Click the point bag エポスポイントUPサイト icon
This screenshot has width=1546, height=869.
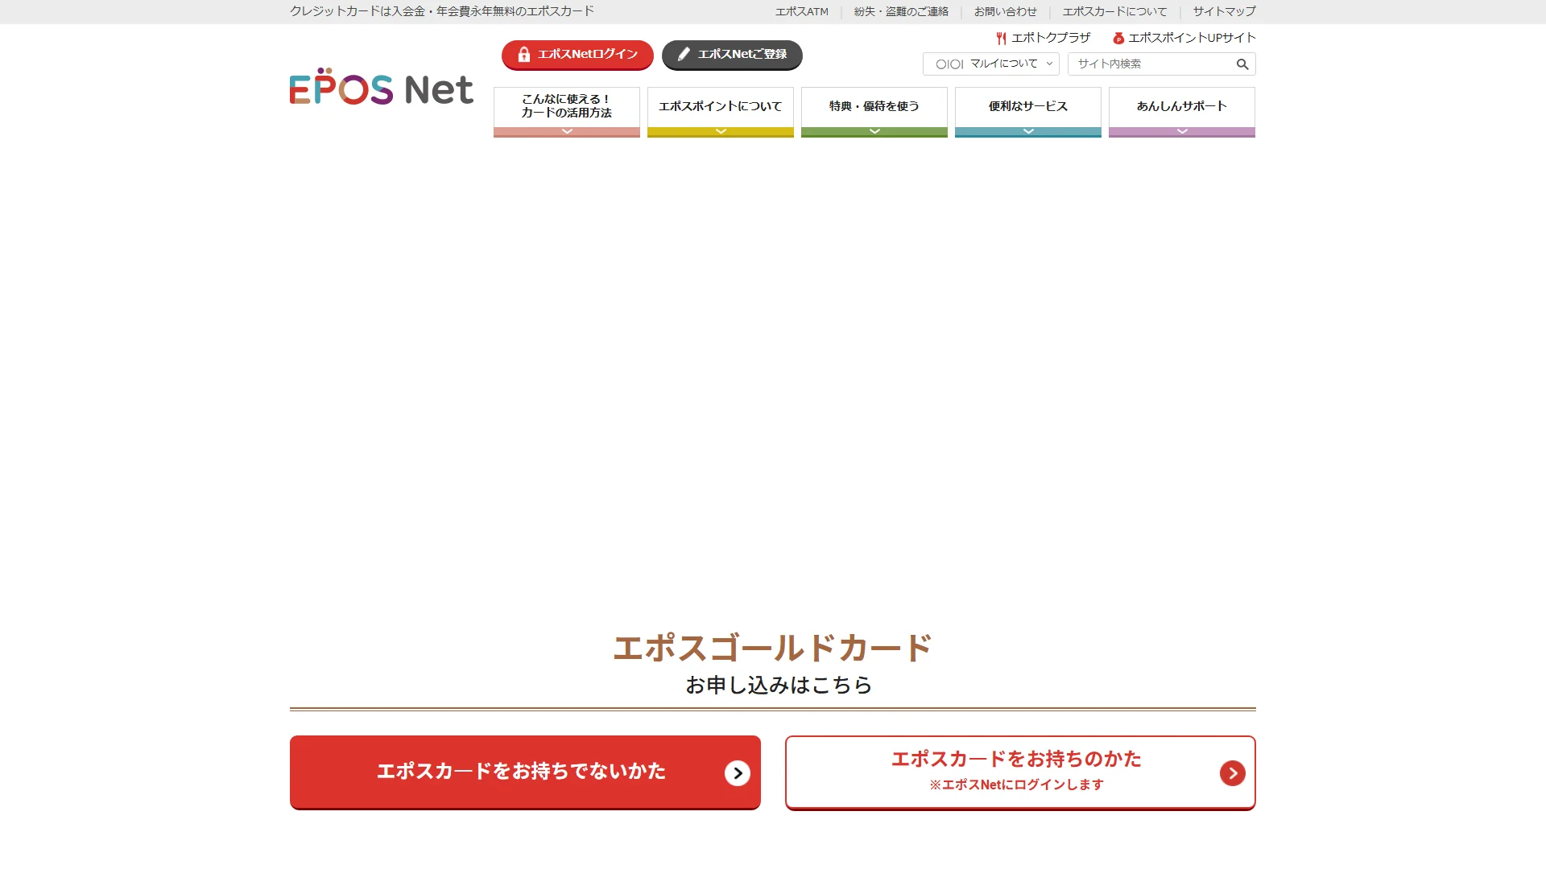pos(1118,38)
